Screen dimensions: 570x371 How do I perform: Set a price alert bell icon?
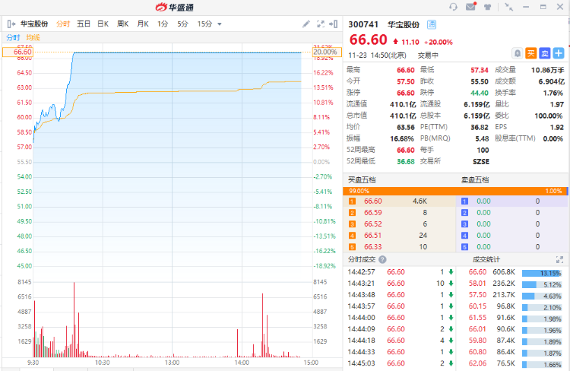point(518,53)
